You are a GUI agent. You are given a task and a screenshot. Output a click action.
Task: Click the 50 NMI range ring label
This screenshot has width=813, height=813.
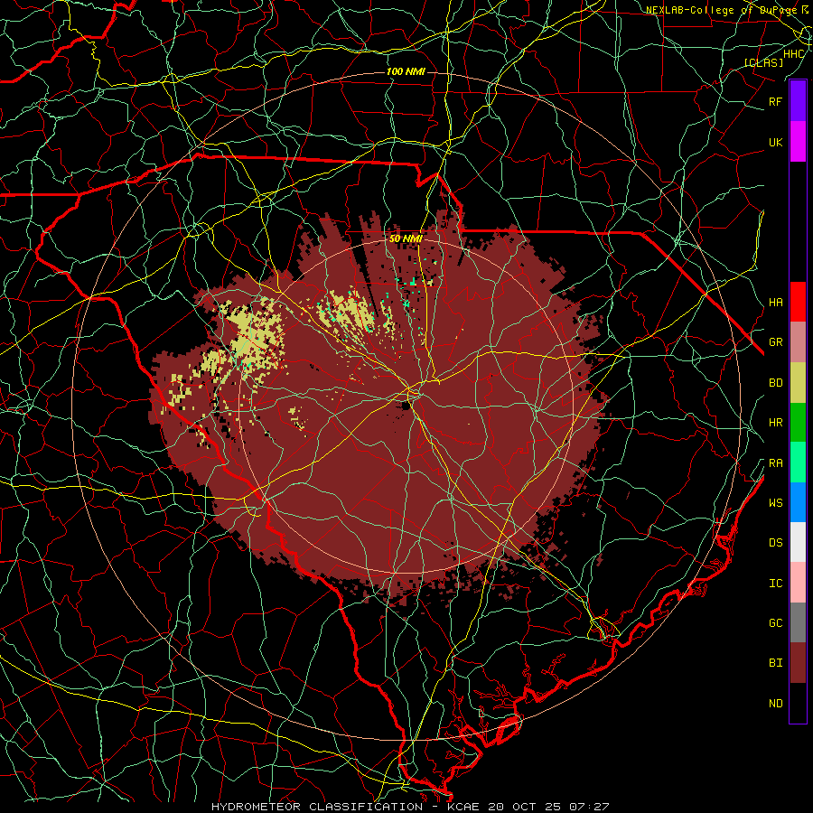click(x=406, y=238)
